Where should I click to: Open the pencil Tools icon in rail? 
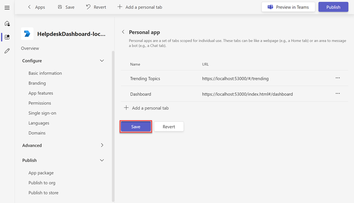click(7, 51)
